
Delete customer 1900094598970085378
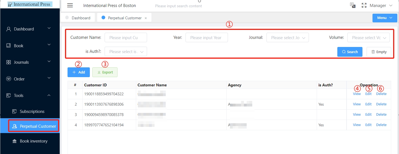click(381, 115)
